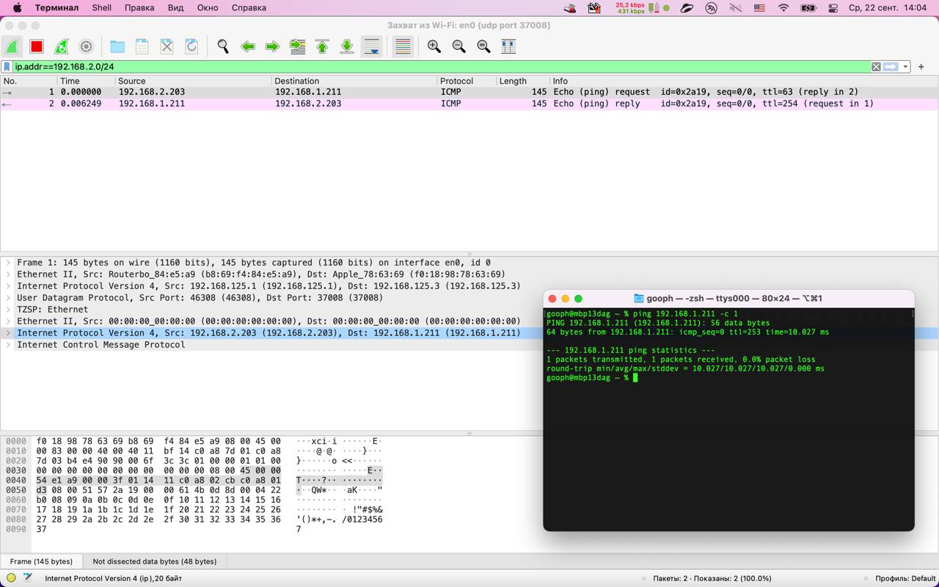Select the Echo (ping) request packet row
Image resolution: width=939 pixels, height=587 pixels.
pos(469,92)
